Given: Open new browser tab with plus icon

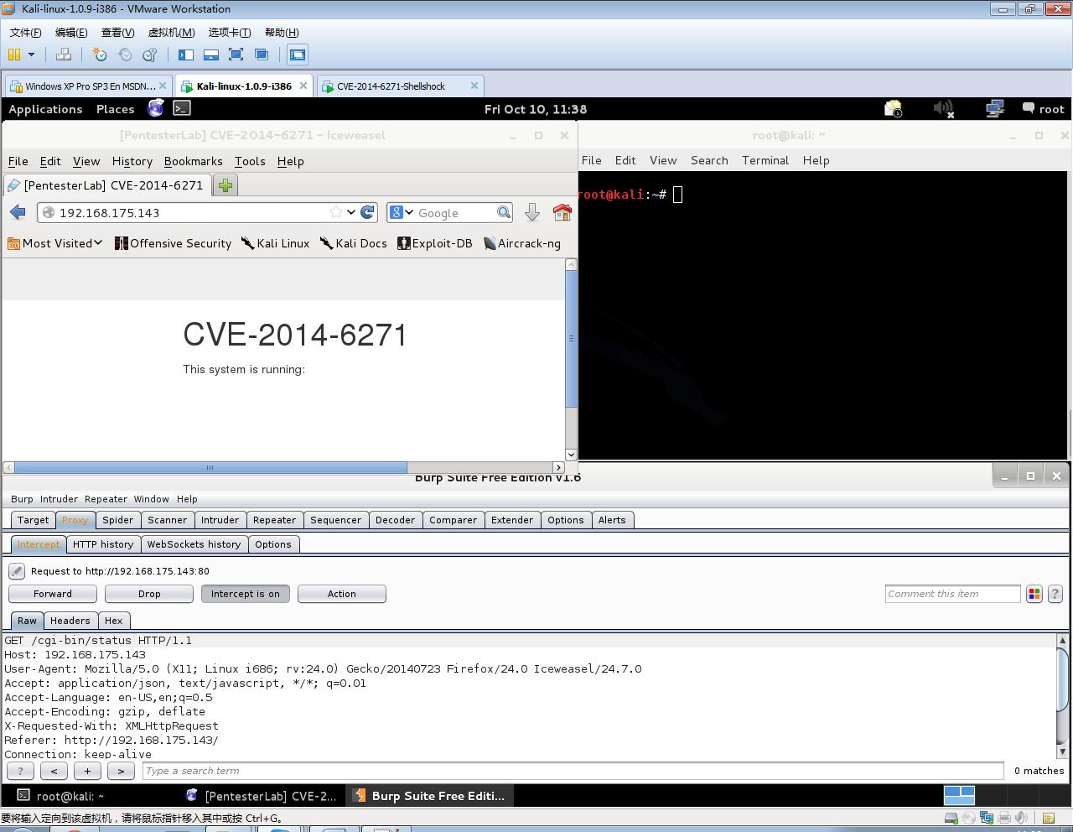Looking at the screenshot, I should [225, 185].
